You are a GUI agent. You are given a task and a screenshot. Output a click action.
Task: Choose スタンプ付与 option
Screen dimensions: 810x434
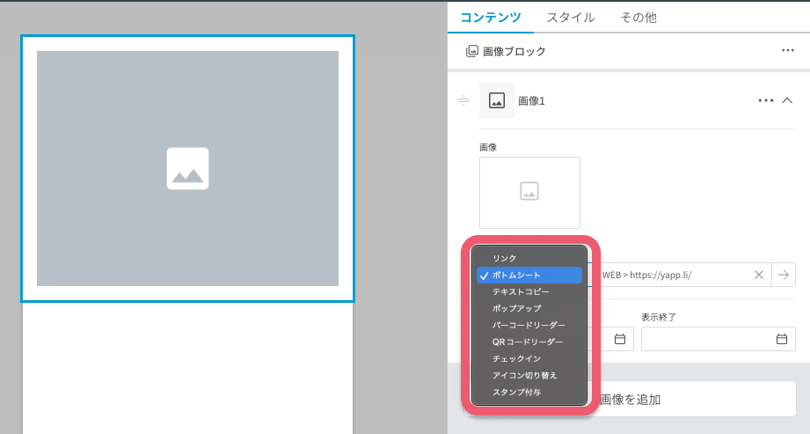pyautogui.click(x=529, y=392)
